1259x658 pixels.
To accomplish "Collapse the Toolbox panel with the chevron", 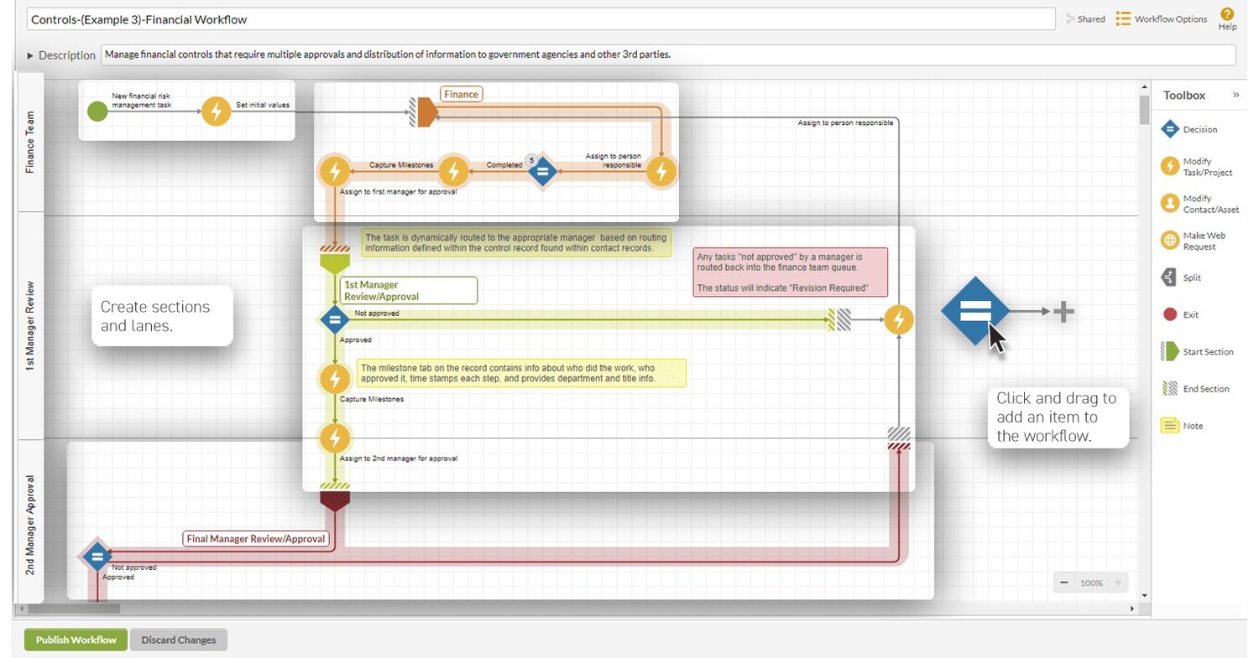I will pos(1235,95).
